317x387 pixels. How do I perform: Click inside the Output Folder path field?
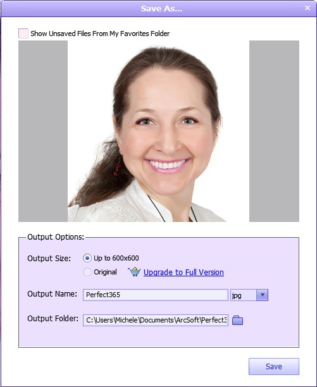coord(156,320)
